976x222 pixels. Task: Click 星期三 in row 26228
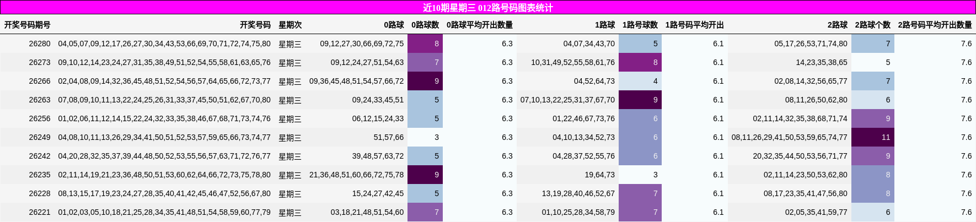tap(290, 193)
